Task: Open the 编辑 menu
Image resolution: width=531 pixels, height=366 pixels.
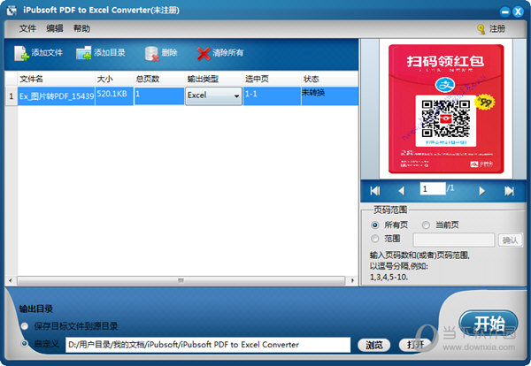Action: (x=55, y=29)
